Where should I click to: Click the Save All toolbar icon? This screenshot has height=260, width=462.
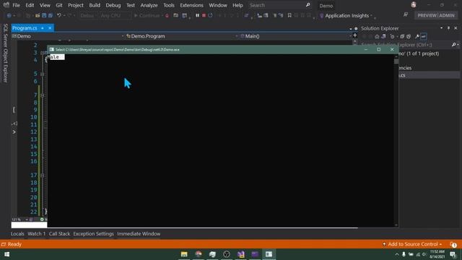click(x=51, y=15)
